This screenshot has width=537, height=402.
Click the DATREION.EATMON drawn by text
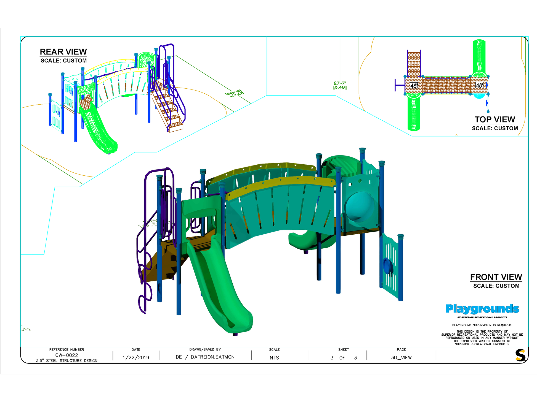pos(212,357)
